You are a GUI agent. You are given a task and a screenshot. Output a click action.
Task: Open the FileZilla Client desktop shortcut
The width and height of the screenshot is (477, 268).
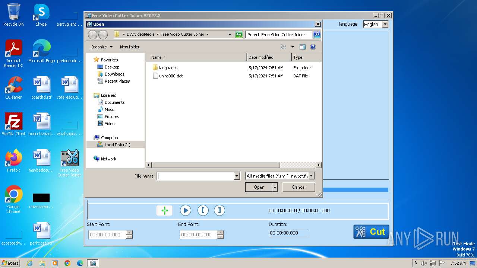point(13,124)
